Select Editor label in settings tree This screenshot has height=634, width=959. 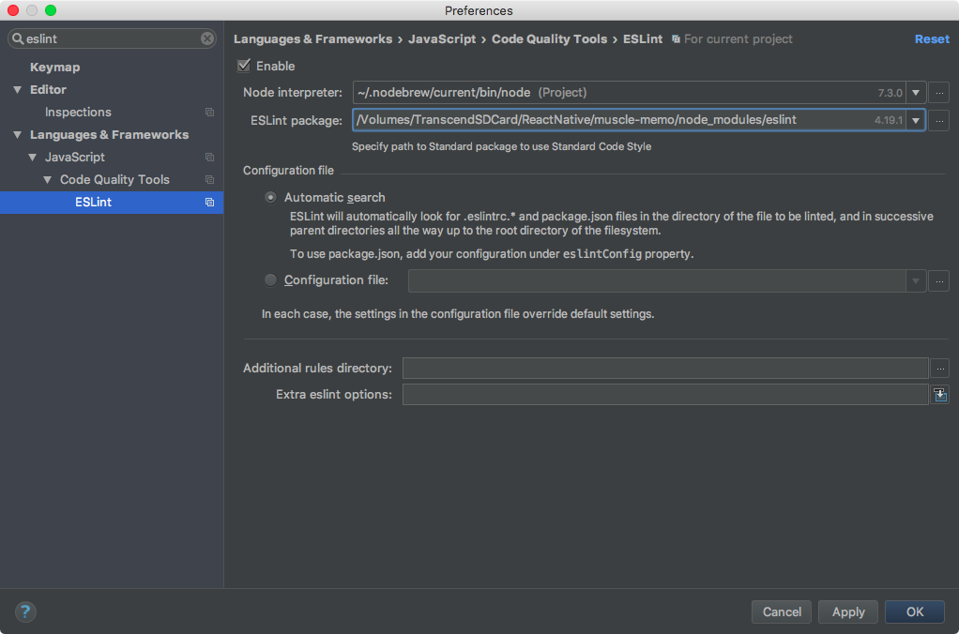pos(48,90)
